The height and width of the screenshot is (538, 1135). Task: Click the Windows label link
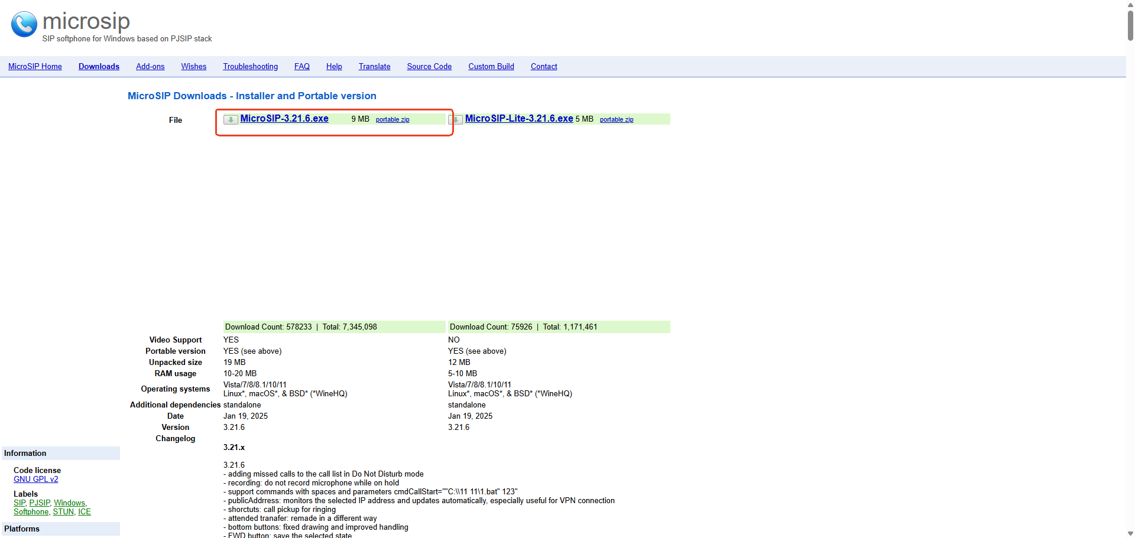(x=70, y=503)
